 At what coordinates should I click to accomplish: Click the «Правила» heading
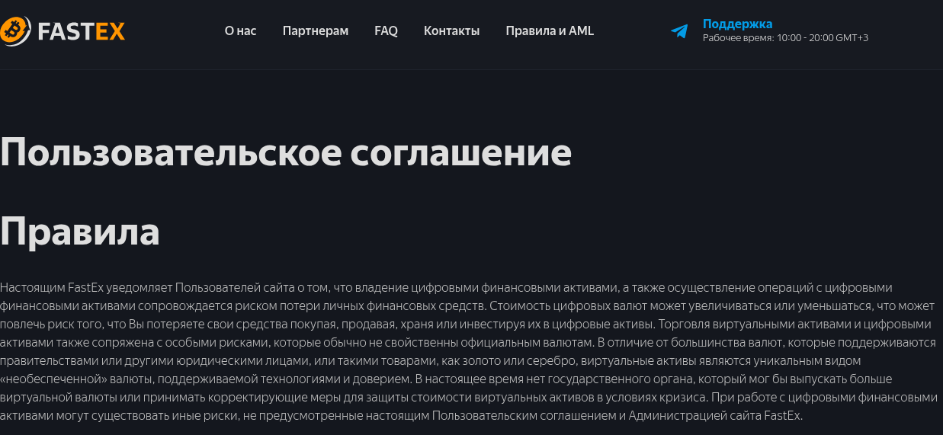point(80,232)
